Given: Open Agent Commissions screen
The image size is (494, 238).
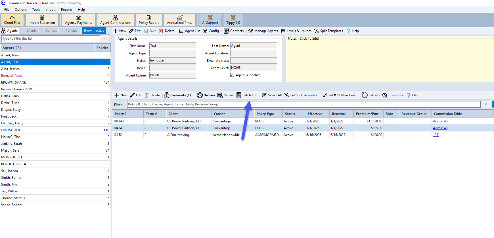Looking at the screenshot, I should coord(115,20).
